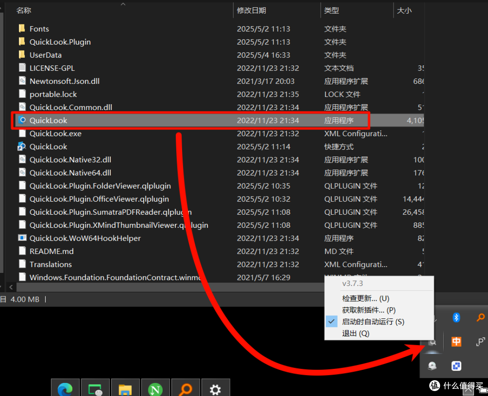
Task: Sort by the 名称 column header
Action: tap(23, 10)
